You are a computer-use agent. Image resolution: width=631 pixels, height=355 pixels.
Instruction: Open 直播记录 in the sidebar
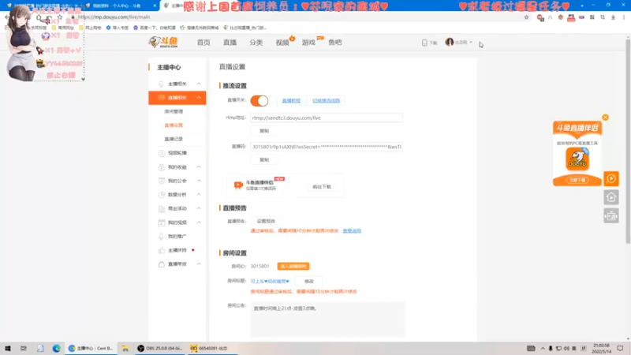(x=174, y=139)
